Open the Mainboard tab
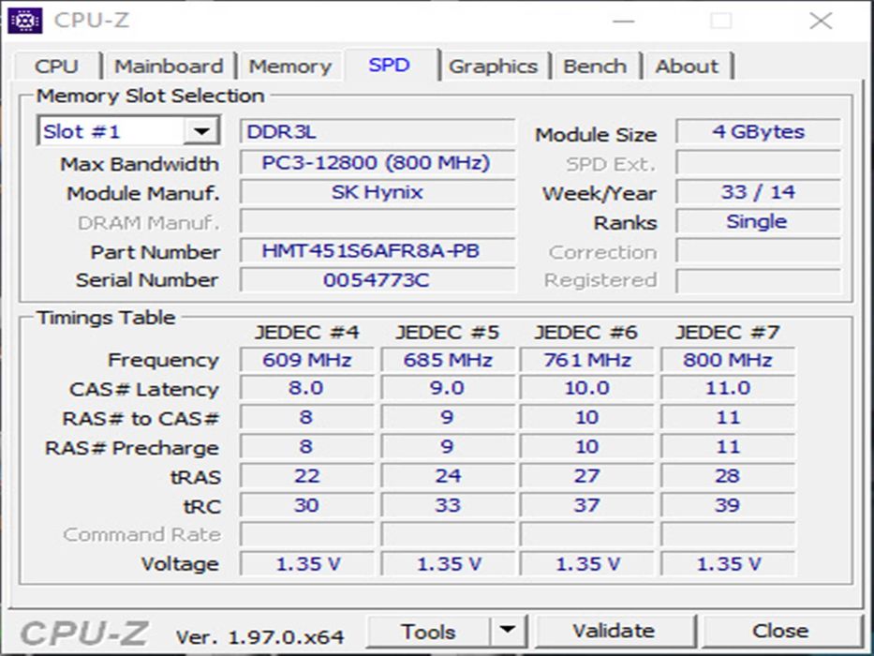 tap(169, 67)
